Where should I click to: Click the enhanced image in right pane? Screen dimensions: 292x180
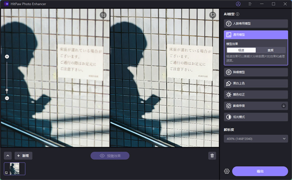165,78
